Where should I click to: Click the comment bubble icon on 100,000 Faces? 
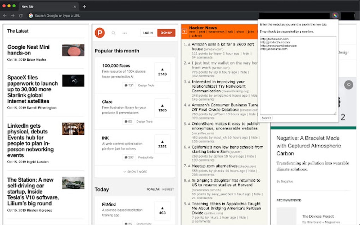tap(127, 85)
